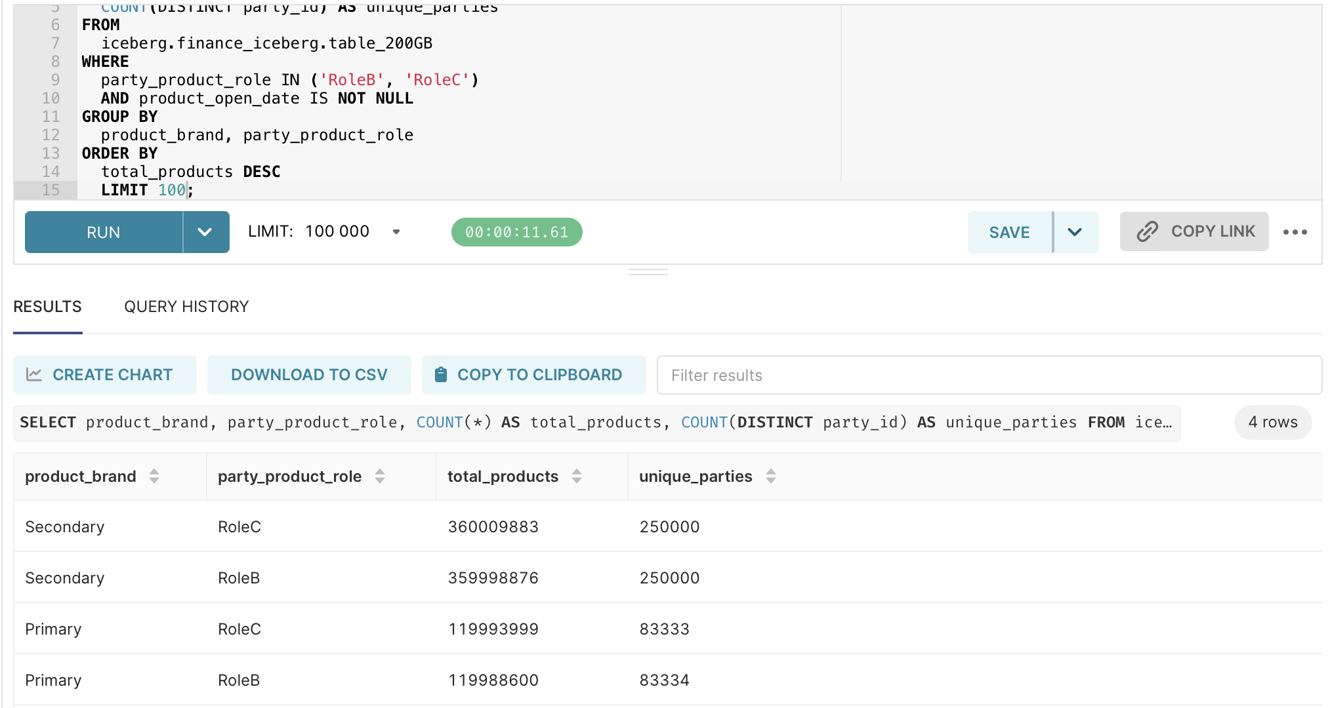The width and height of the screenshot is (1328, 708).
Task: Select cell 83333 in unique_parties
Action: click(665, 629)
